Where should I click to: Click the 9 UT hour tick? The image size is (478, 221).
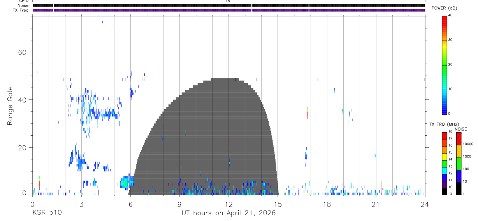click(x=179, y=204)
